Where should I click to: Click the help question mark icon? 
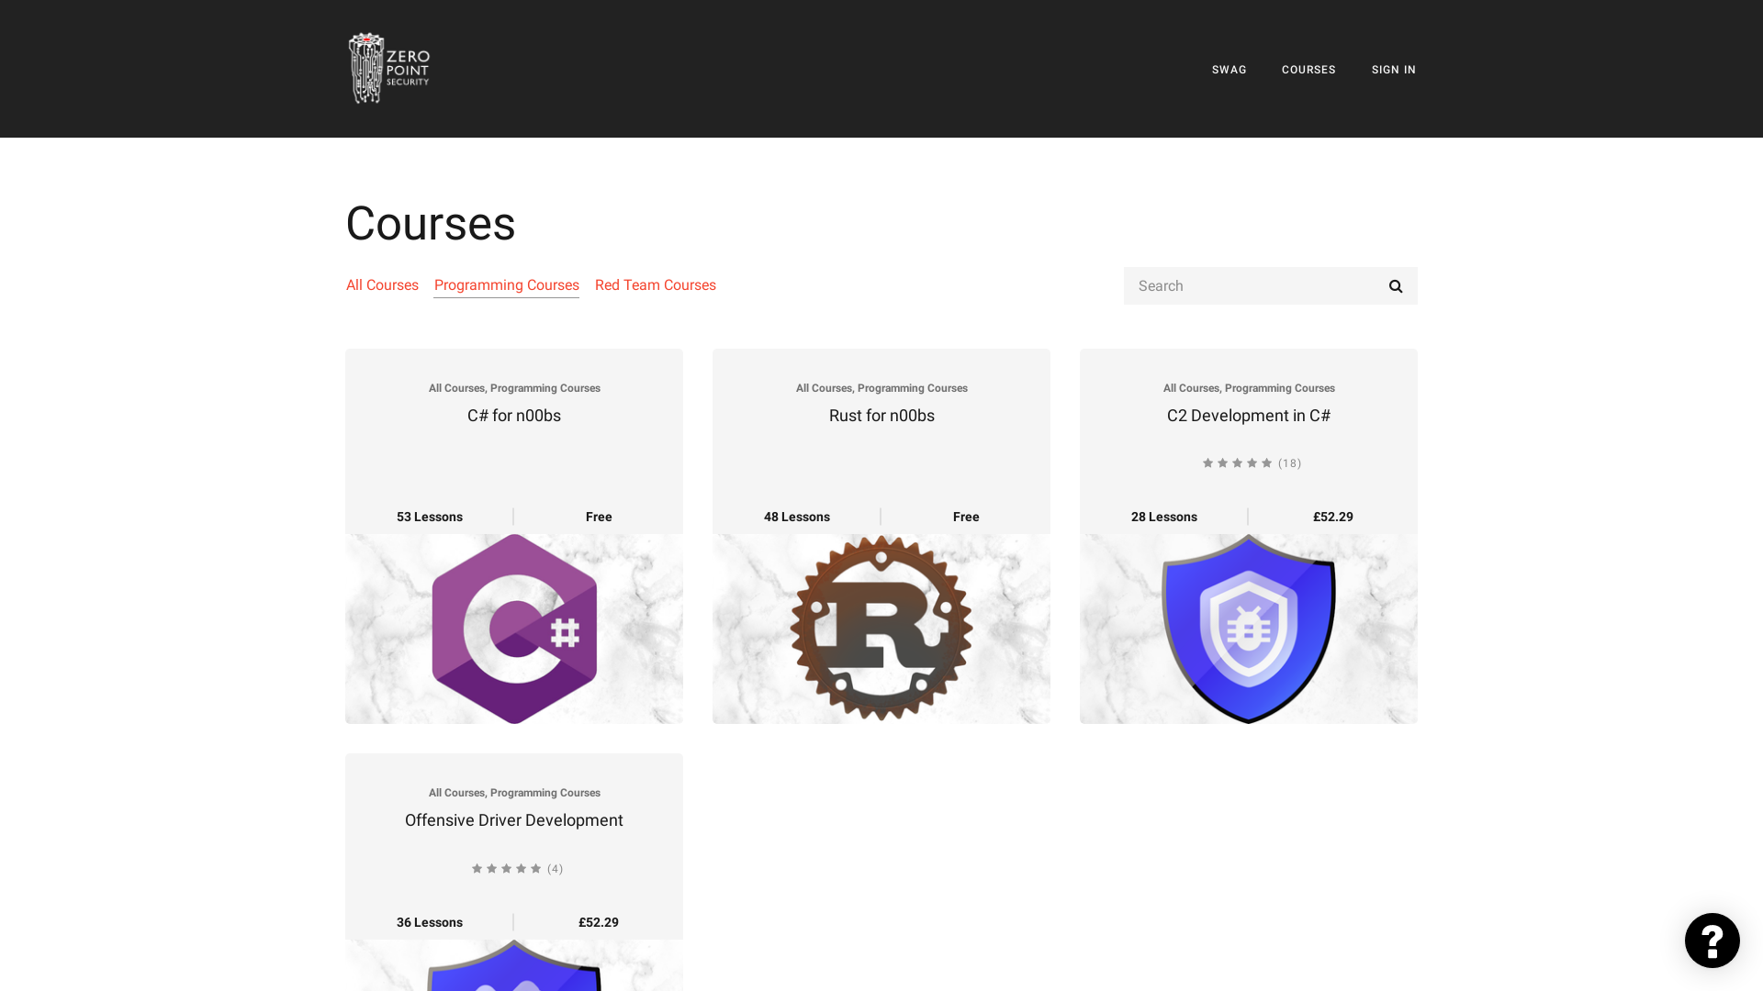pyautogui.click(x=1712, y=941)
